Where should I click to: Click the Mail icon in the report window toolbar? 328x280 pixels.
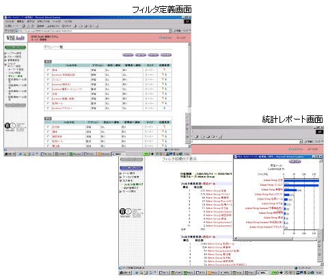tap(203, 137)
